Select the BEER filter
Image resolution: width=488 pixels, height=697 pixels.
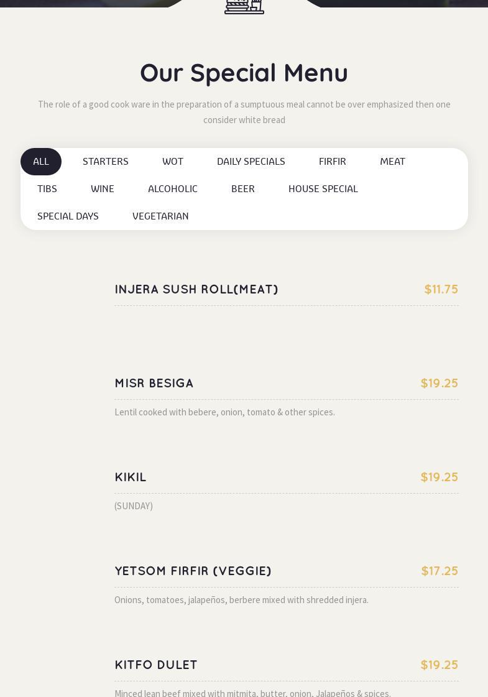(x=242, y=189)
